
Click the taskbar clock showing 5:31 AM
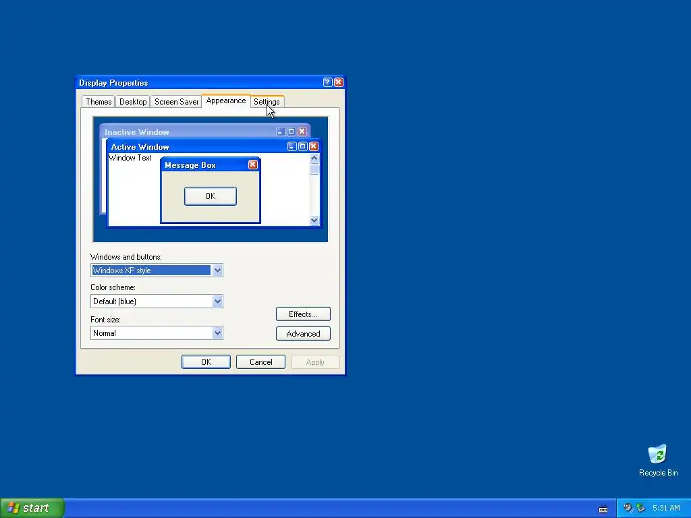point(666,508)
